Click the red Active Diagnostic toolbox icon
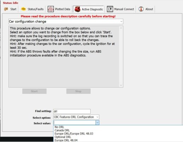Viewport: 183px width, 142px height. [x=78, y=9]
